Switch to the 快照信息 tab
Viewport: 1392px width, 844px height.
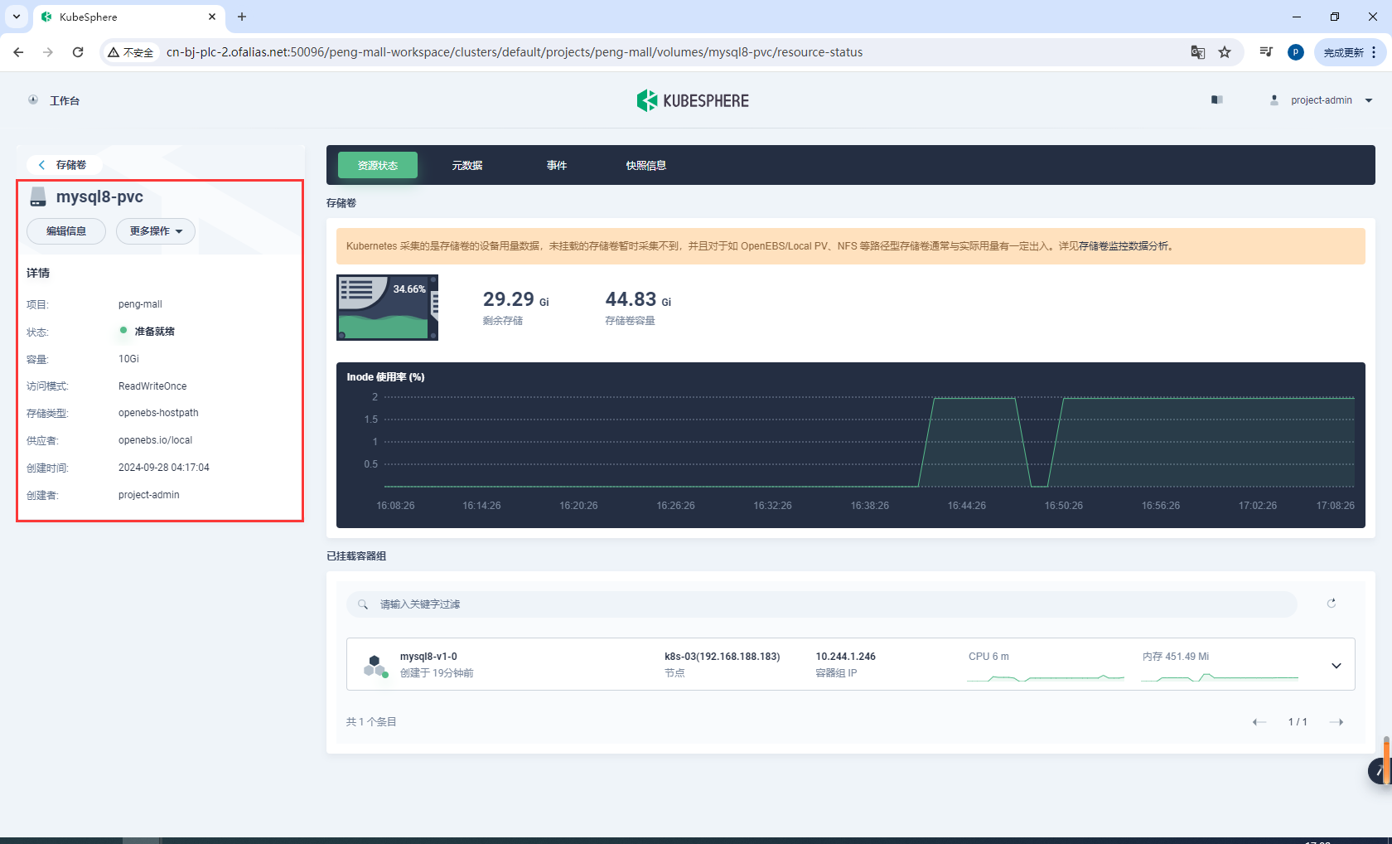tap(646, 165)
